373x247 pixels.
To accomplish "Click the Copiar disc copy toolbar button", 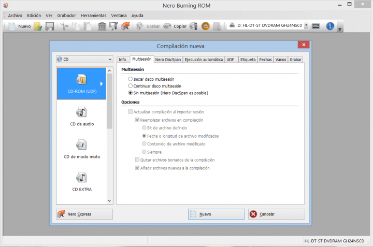I will coord(175,26).
